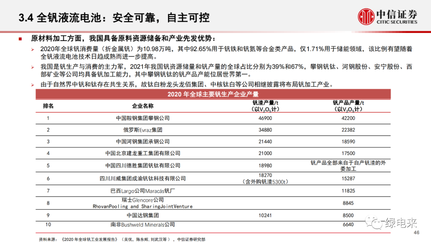The height and width of the screenshot is (242, 431).
Task: Select the value 42200
Action: [348, 118]
